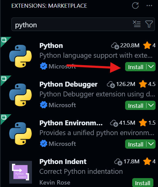Click the corner badge on the Python Debugger row
158x187 pixels.
click(x=4, y=79)
